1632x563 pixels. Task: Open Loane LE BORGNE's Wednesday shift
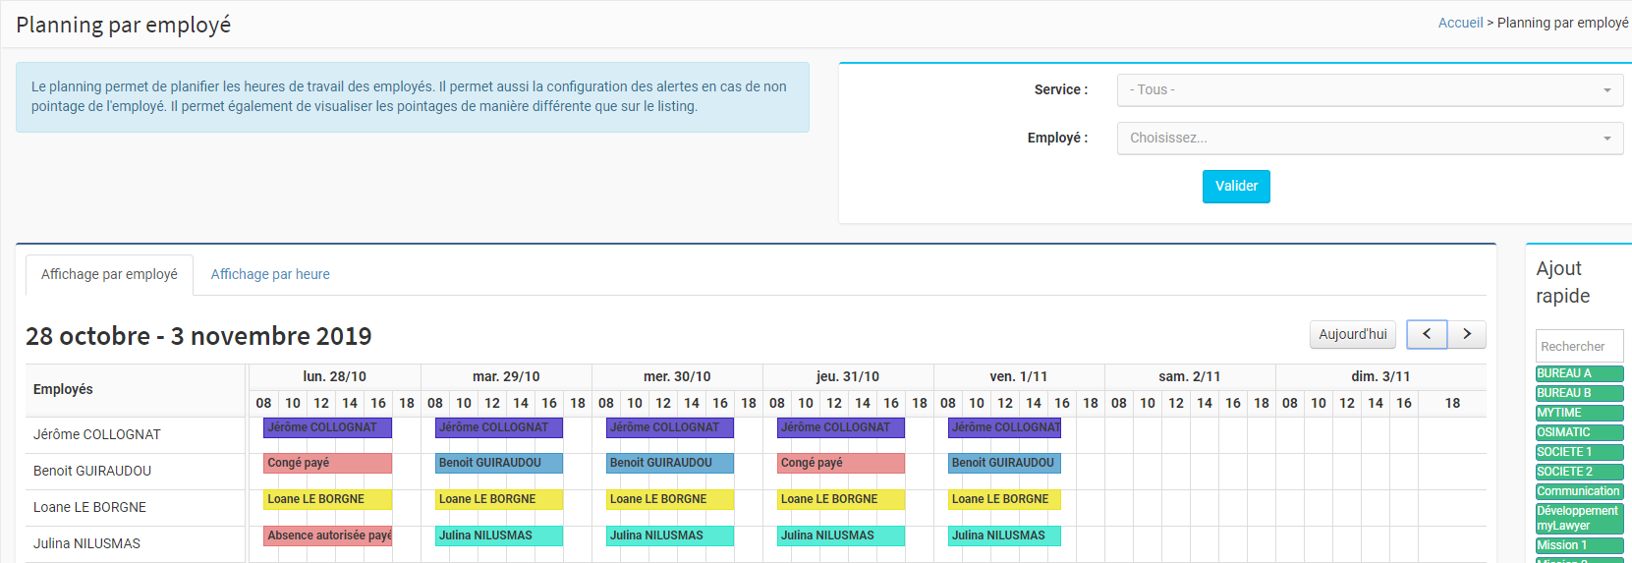tap(669, 499)
